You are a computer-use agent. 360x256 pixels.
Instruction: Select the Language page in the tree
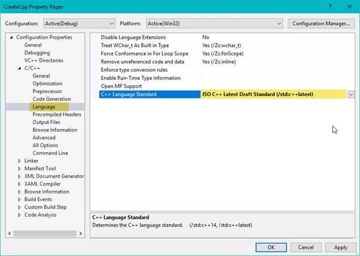tap(44, 107)
